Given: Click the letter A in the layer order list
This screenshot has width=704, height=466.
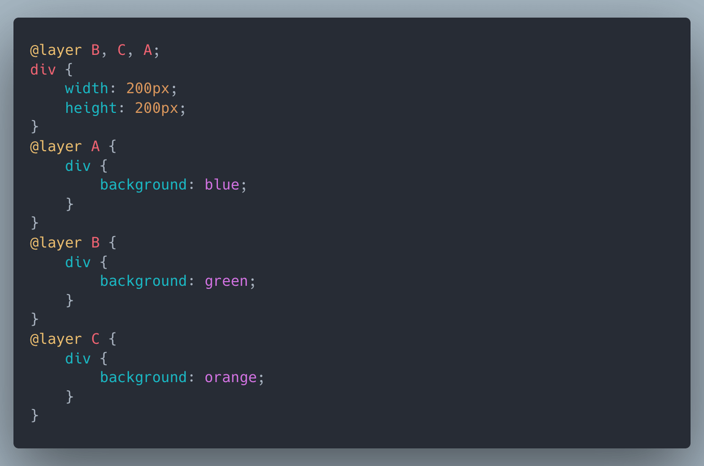Looking at the screenshot, I should pos(148,50).
